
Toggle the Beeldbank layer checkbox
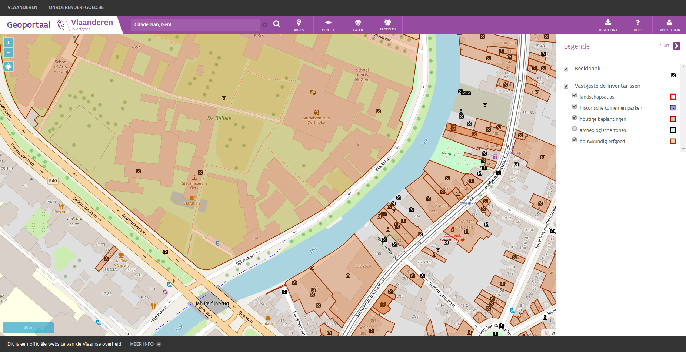566,69
